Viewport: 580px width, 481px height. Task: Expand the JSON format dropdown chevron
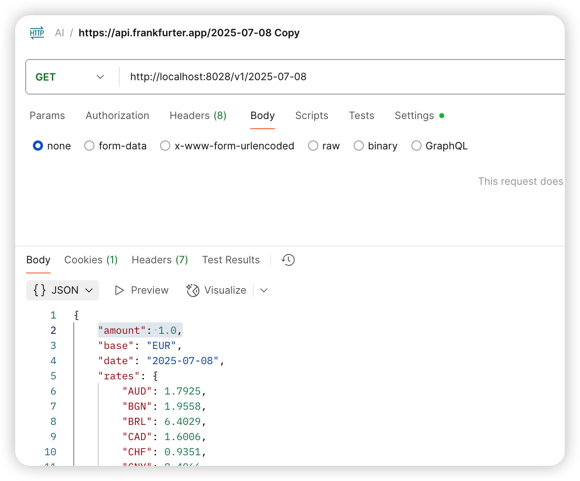click(x=89, y=290)
